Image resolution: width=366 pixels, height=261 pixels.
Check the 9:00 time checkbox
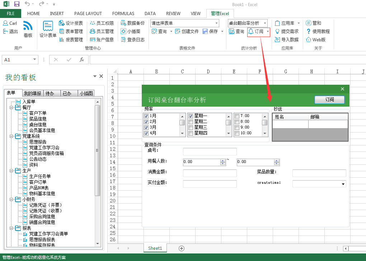[237, 127]
